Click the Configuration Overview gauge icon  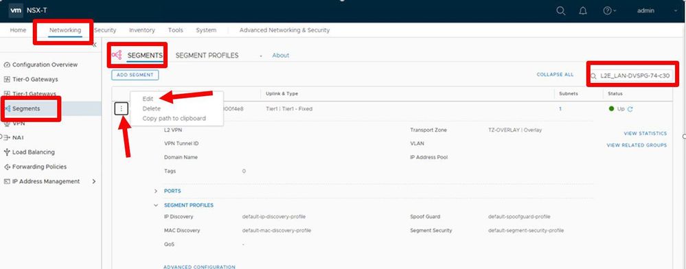[7, 65]
